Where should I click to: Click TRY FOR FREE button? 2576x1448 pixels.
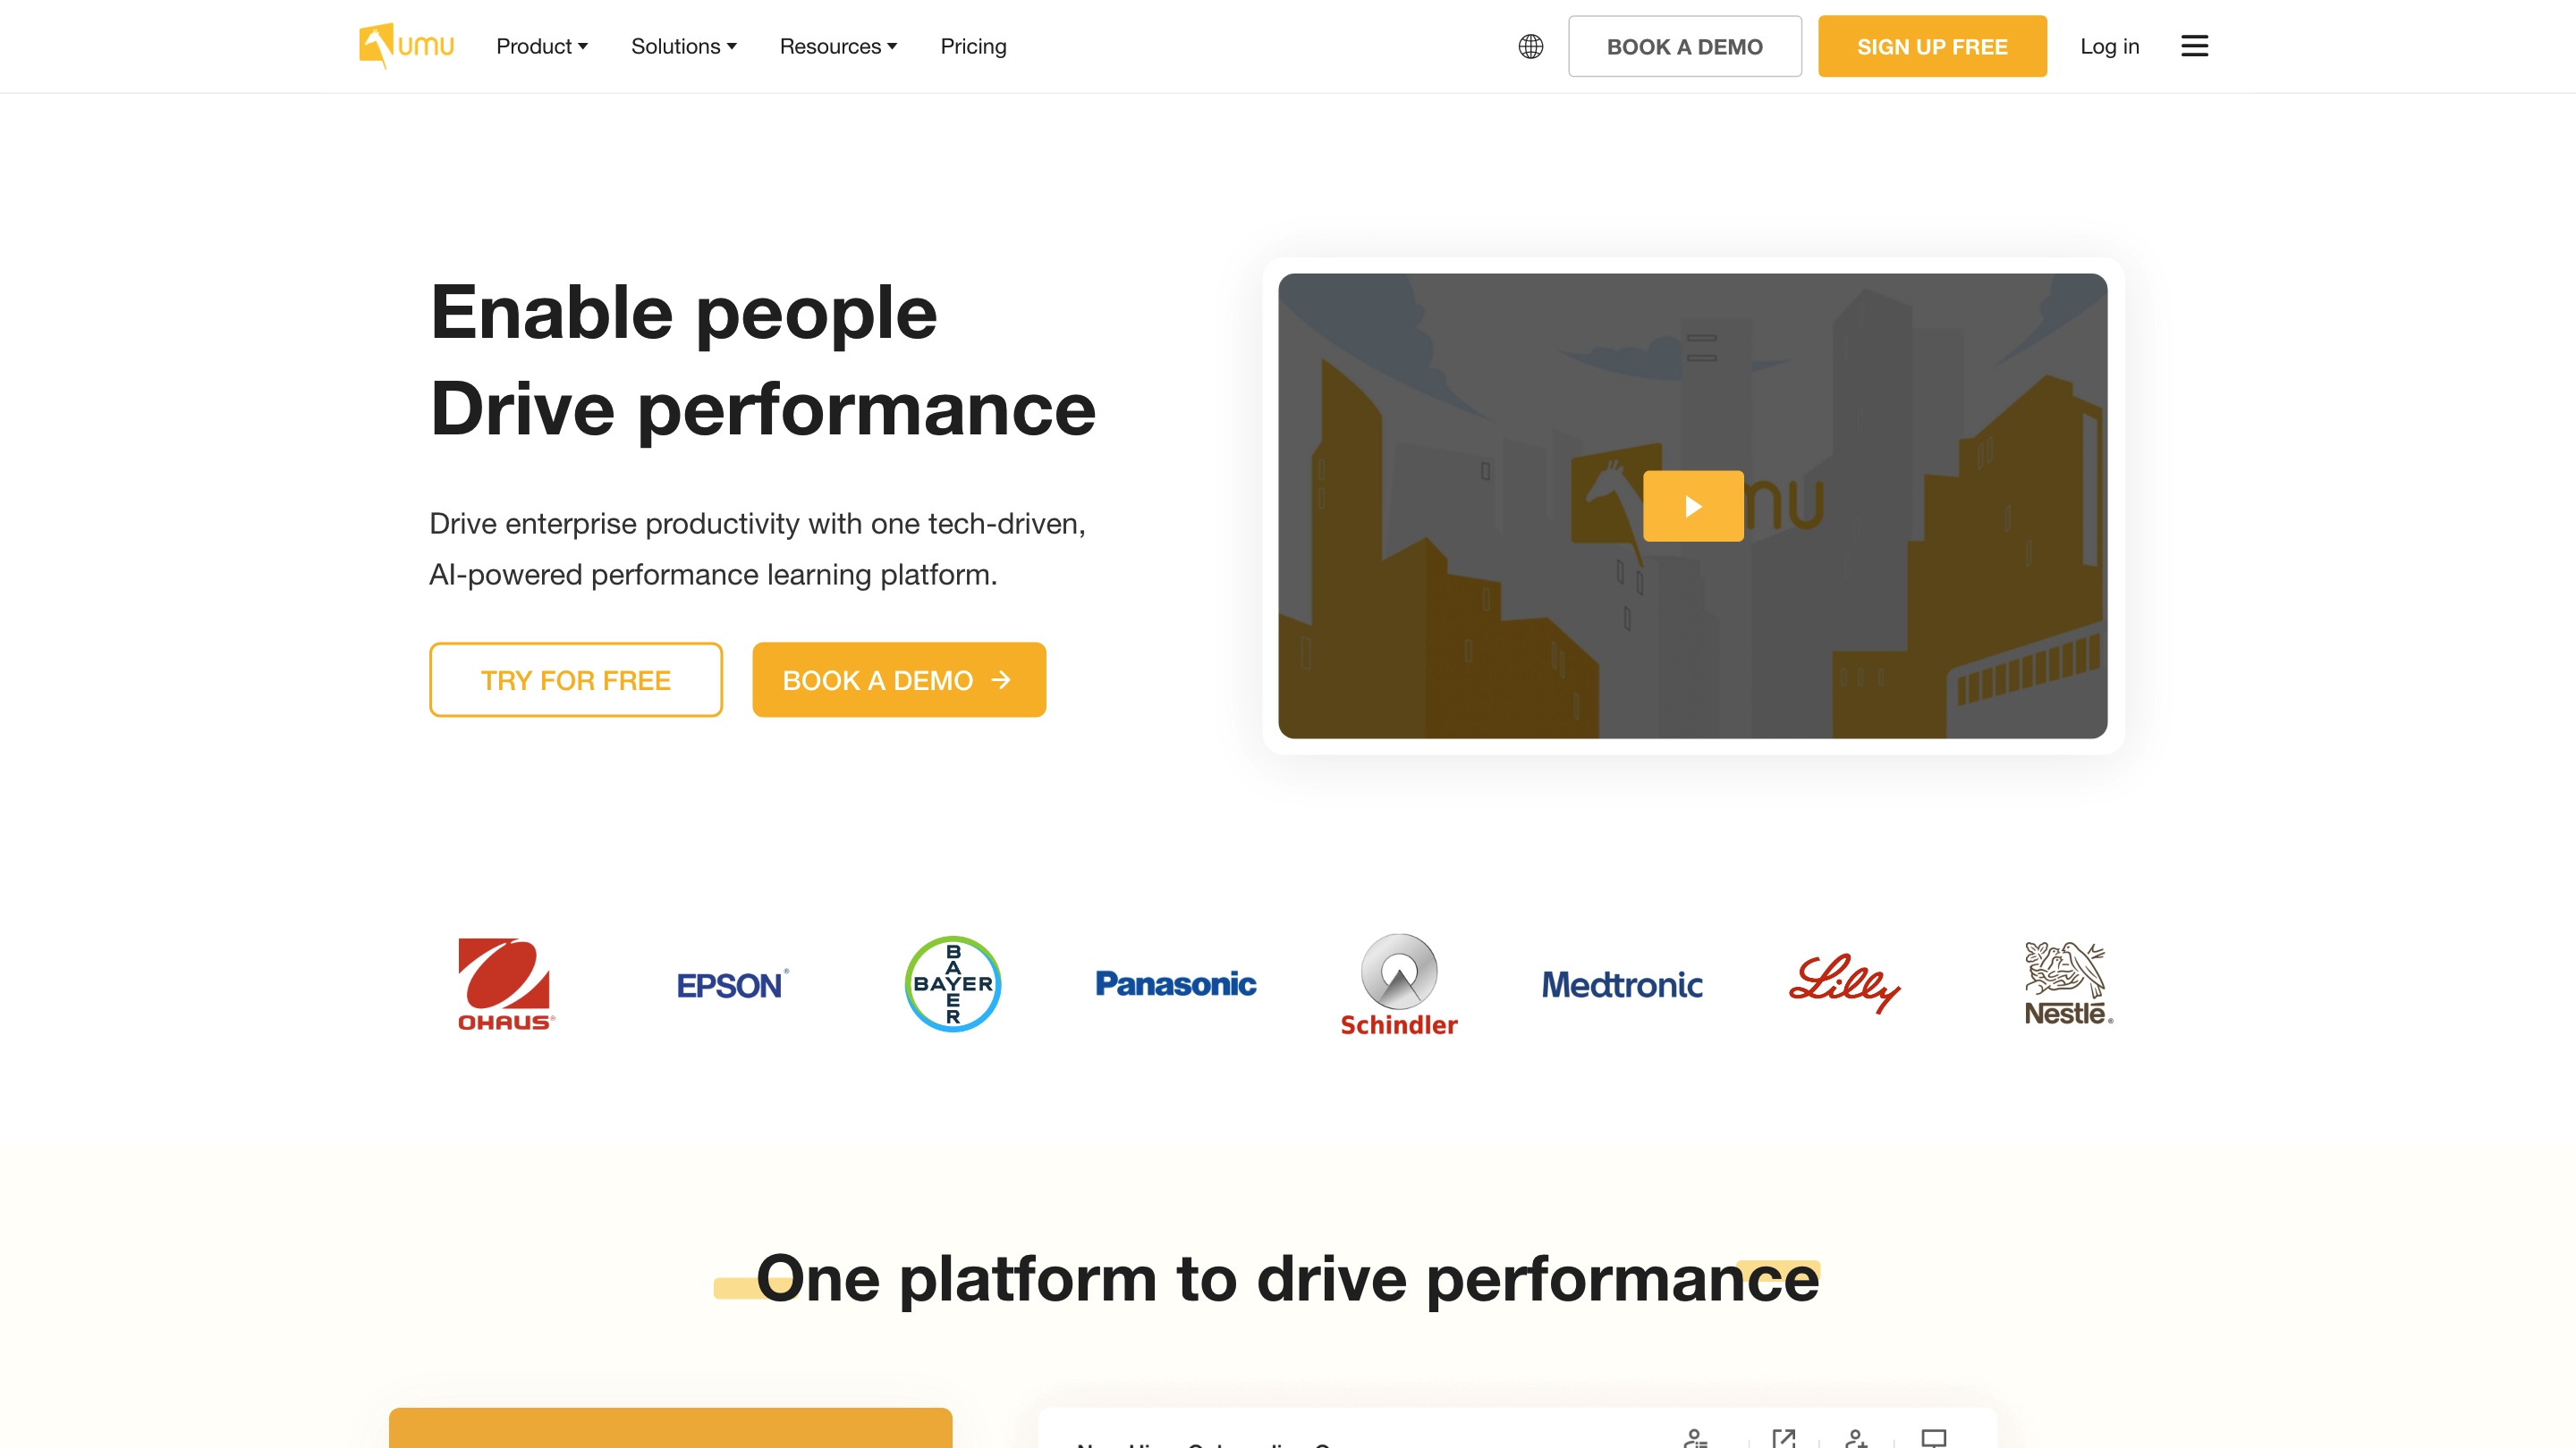click(575, 679)
